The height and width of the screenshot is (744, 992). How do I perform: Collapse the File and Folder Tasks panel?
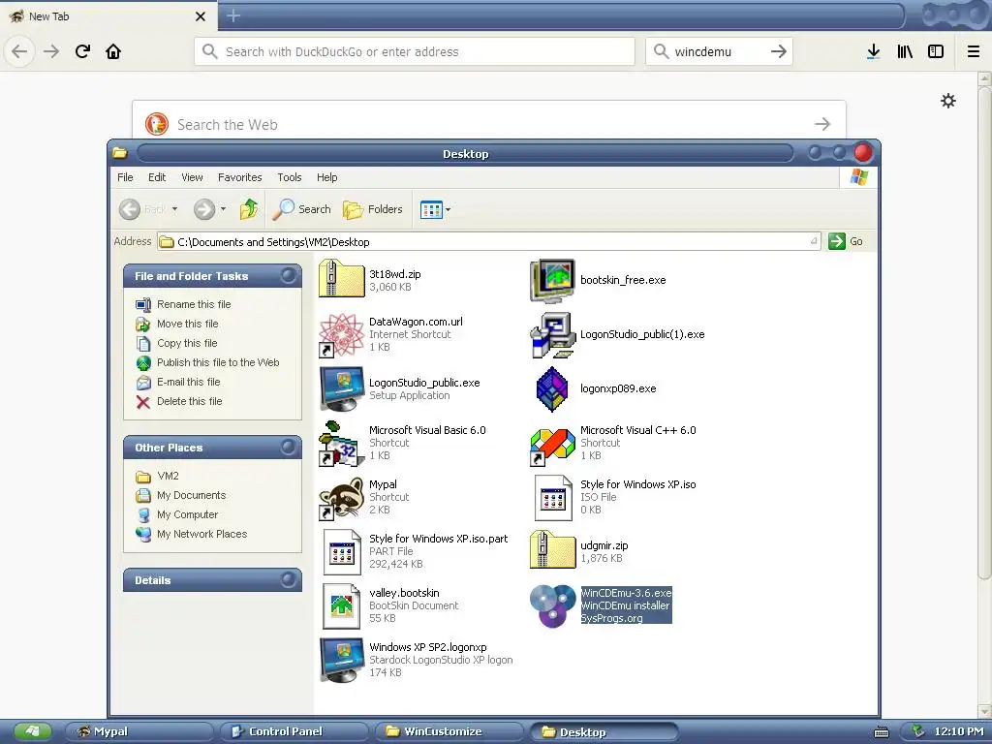[x=289, y=276]
